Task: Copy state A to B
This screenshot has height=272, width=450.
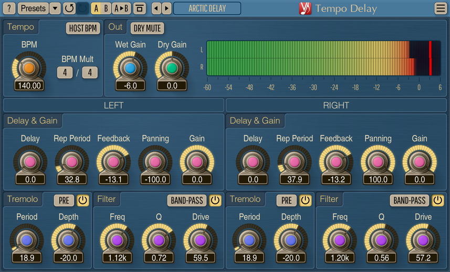Action: tap(121, 8)
